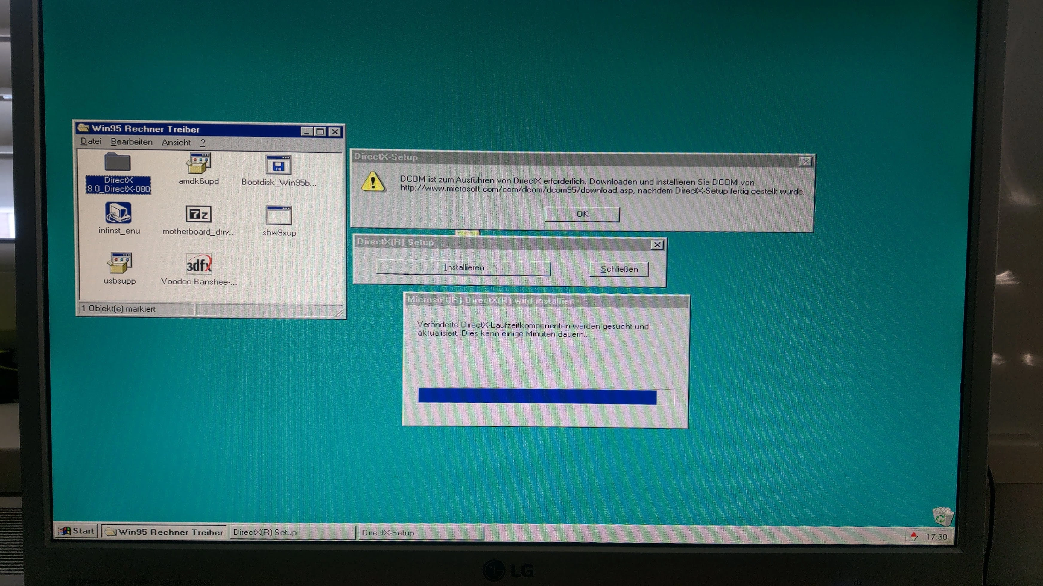Click the DirectX installation progress bar
Image resolution: width=1043 pixels, height=586 pixels.
pyautogui.click(x=546, y=397)
